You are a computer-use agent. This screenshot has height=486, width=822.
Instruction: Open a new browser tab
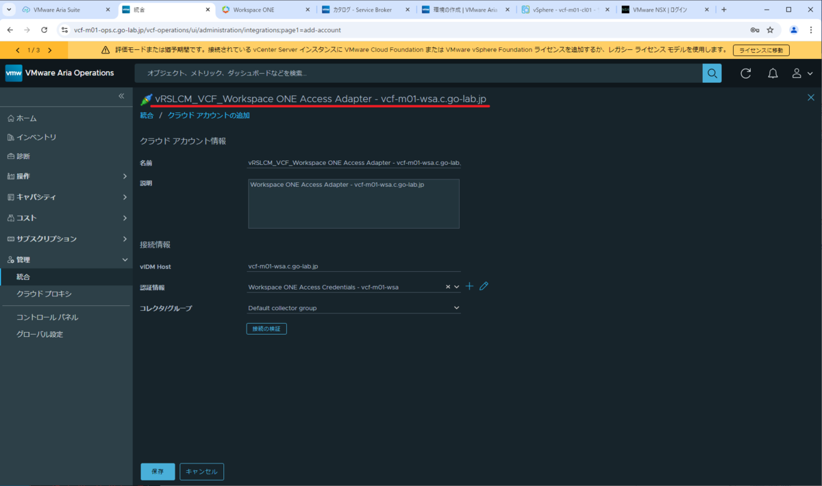pyautogui.click(x=724, y=10)
